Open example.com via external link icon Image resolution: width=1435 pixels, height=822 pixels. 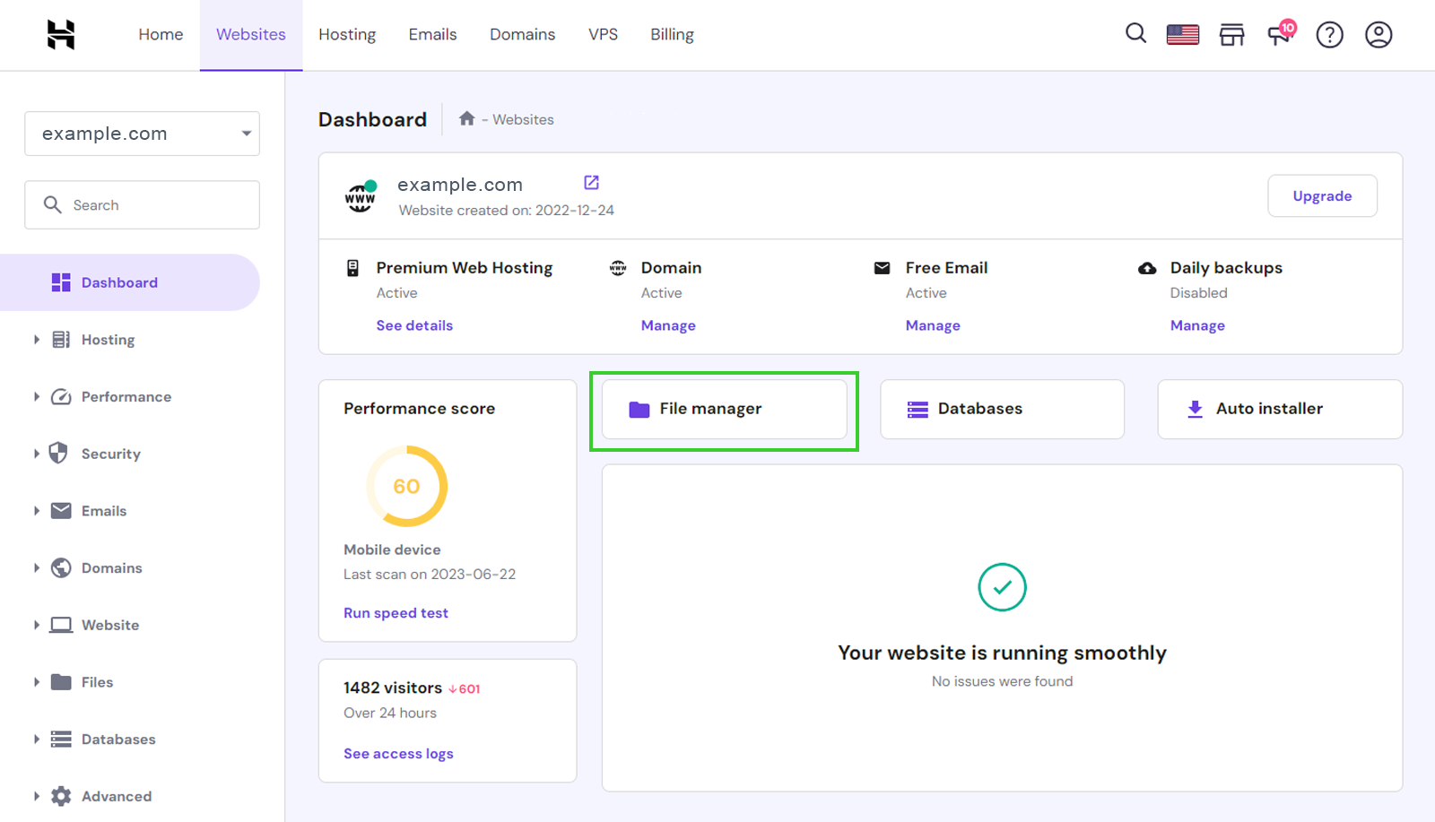[x=591, y=182]
